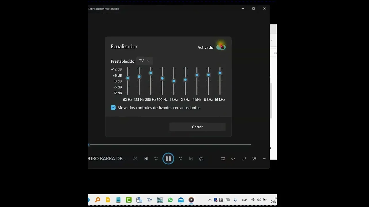Click the 1 kHz slider handle

[x=174, y=81]
